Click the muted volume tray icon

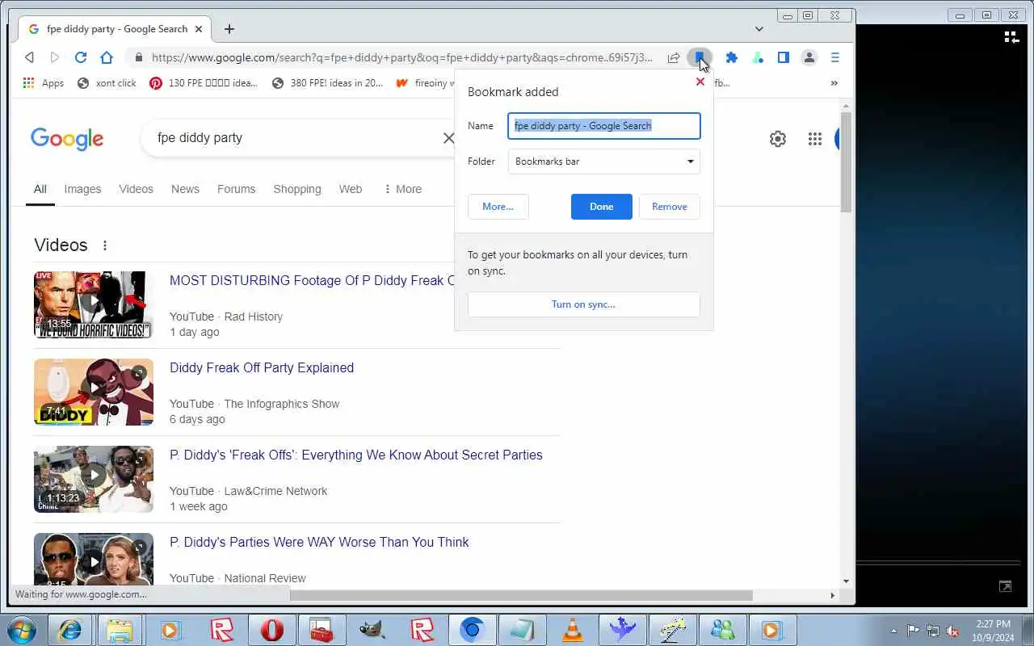click(953, 631)
